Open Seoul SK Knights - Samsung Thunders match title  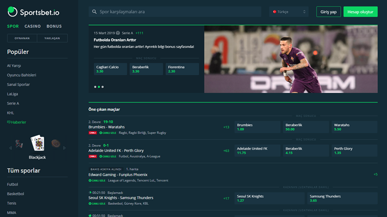pyautogui.click(x=121, y=198)
